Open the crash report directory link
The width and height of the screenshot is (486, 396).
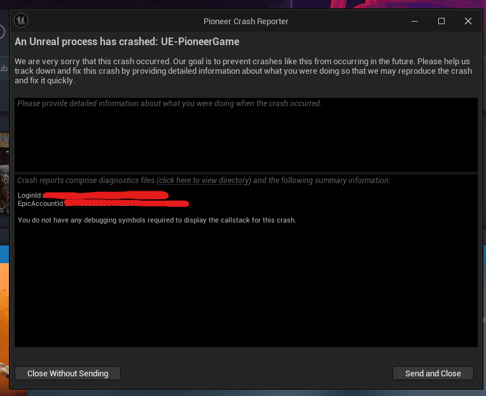pyautogui.click(x=204, y=180)
